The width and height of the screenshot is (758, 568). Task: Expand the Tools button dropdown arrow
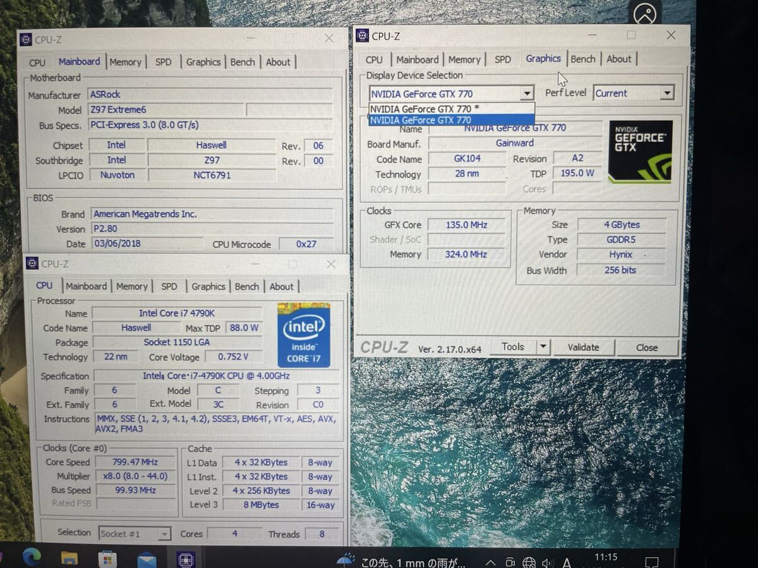click(x=543, y=347)
